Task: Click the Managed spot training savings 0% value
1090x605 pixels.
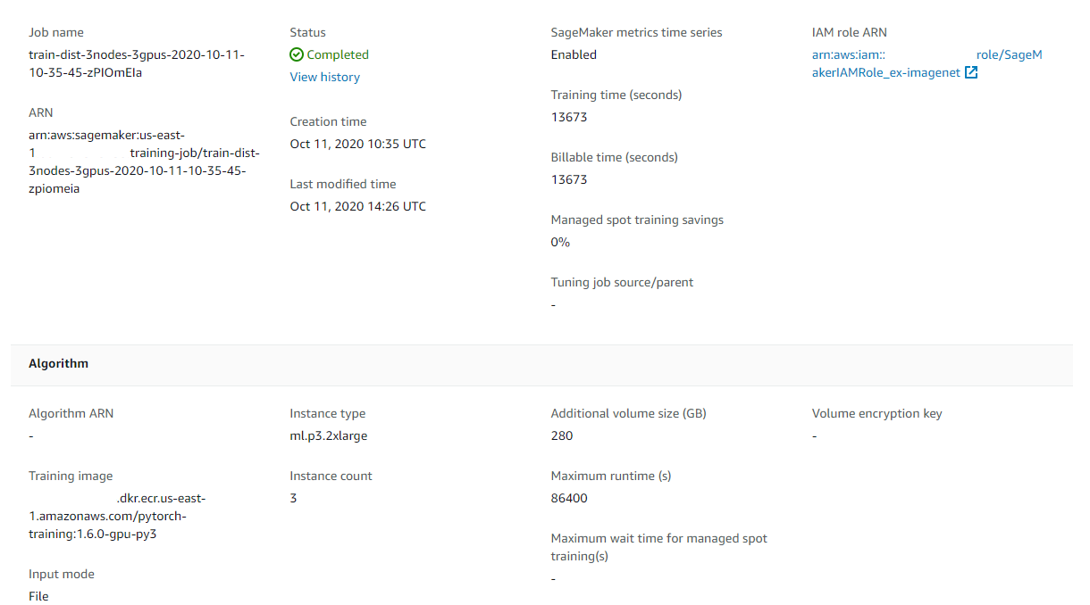Action: click(x=560, y=242)
